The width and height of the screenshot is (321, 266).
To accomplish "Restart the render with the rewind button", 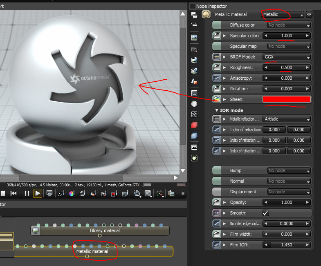I will point(13,193).
